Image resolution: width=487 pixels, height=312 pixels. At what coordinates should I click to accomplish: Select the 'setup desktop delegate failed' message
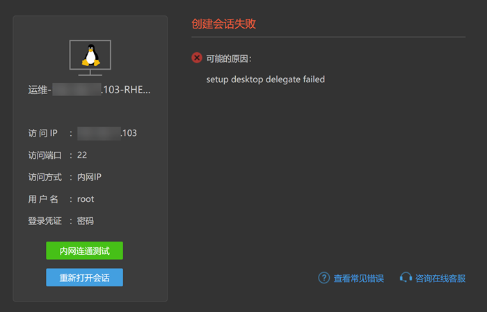point(265,79)
